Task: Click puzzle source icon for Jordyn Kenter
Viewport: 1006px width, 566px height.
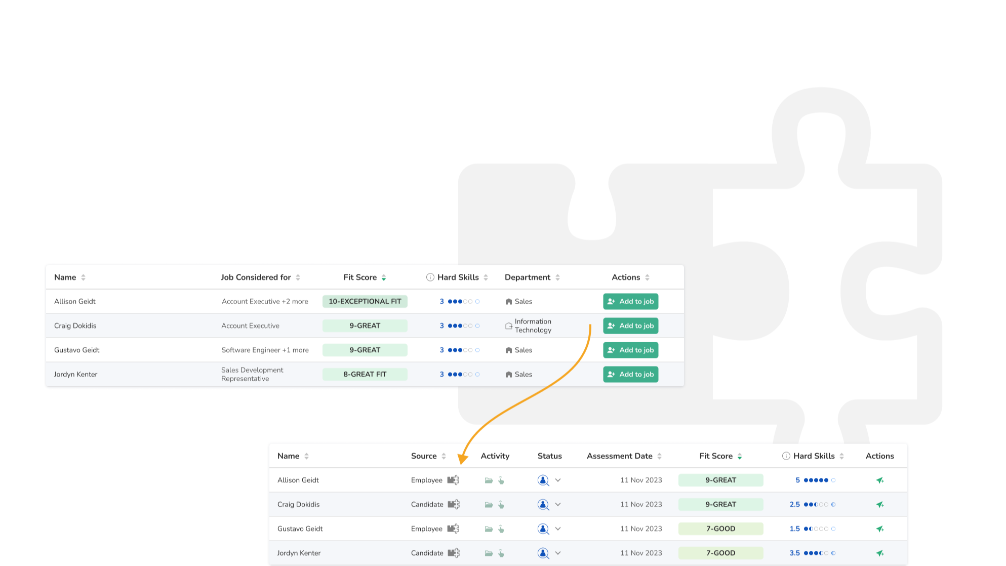Action: 454,553
